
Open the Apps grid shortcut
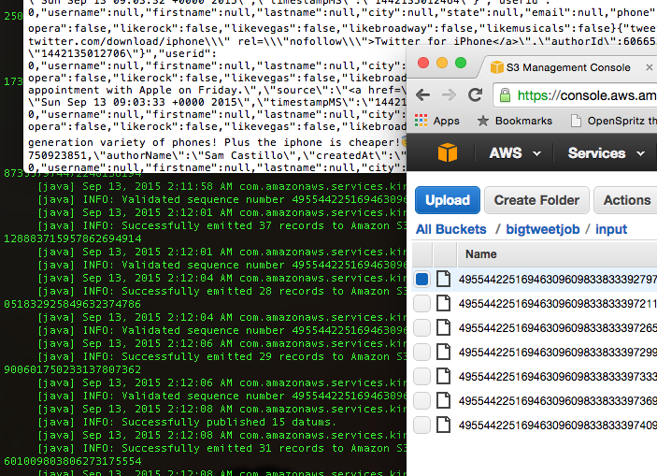point(421,121)
